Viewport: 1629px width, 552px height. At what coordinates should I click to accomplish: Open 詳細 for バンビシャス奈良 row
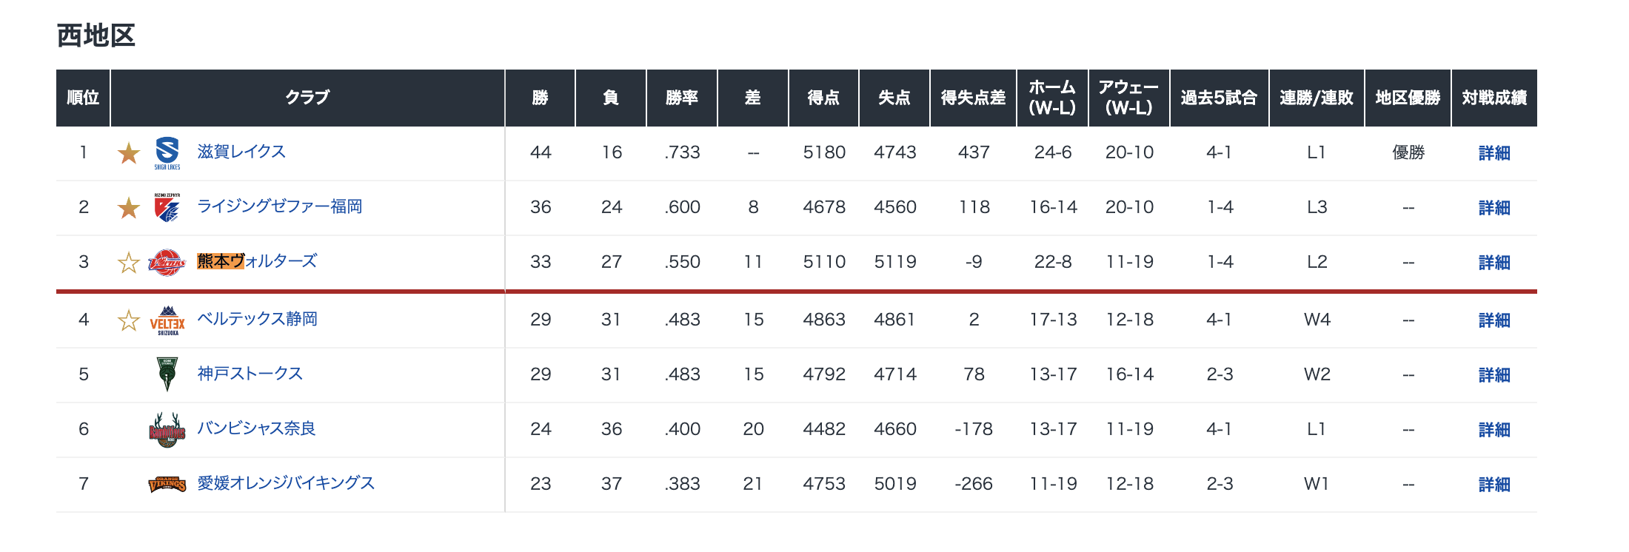pos(1493,430)
